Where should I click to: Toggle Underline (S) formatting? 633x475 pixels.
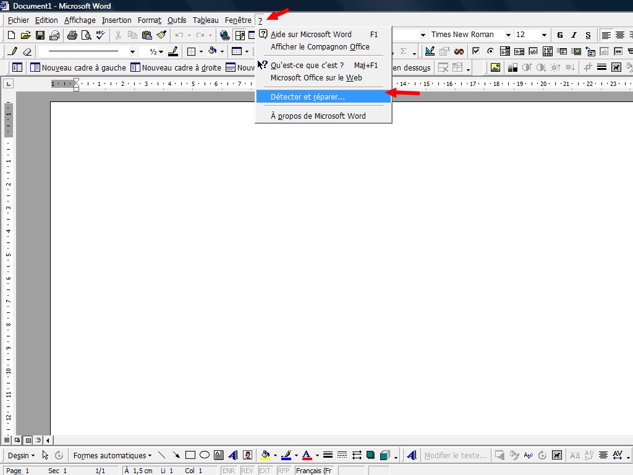(588, 35)
